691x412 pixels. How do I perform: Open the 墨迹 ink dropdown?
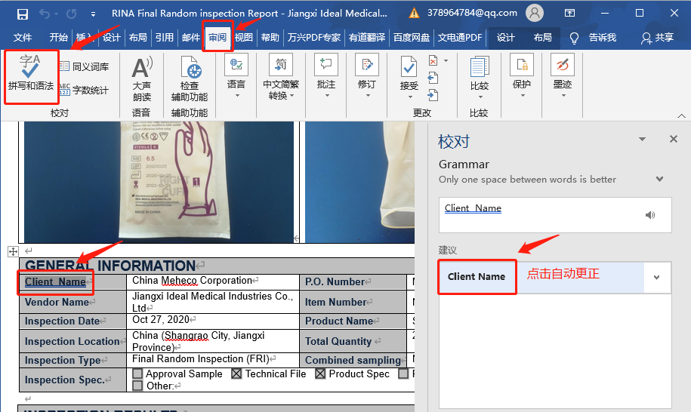(563, 75)
